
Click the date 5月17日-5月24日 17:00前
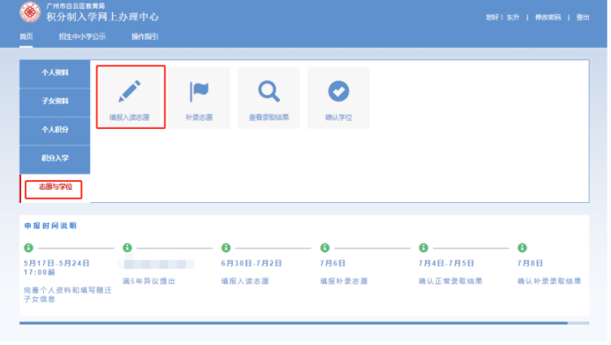point(57,268)
